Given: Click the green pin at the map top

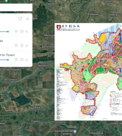Looking at the screenshot, I should point(6,1).
